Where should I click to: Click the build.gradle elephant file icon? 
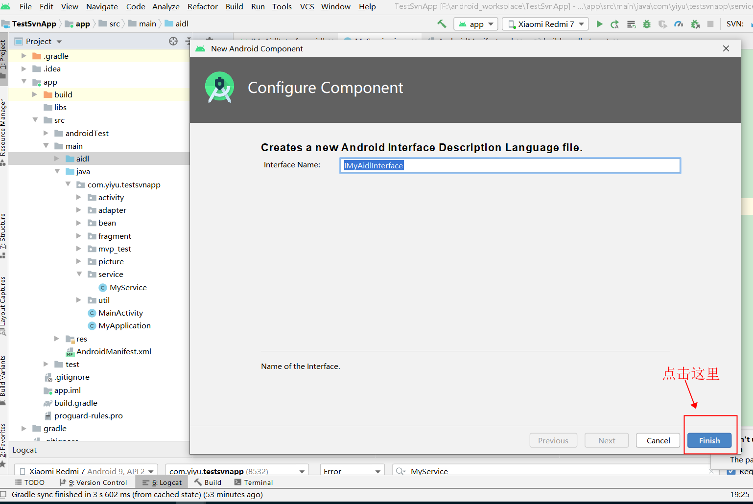48,403
